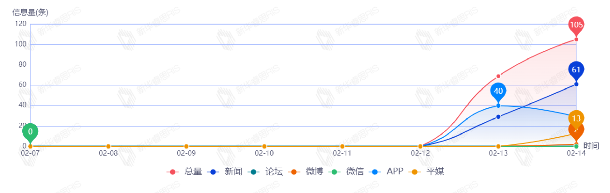Click the orange data point at 02-10
Viewport: 610px width, 193px height.
click(264, 146)
